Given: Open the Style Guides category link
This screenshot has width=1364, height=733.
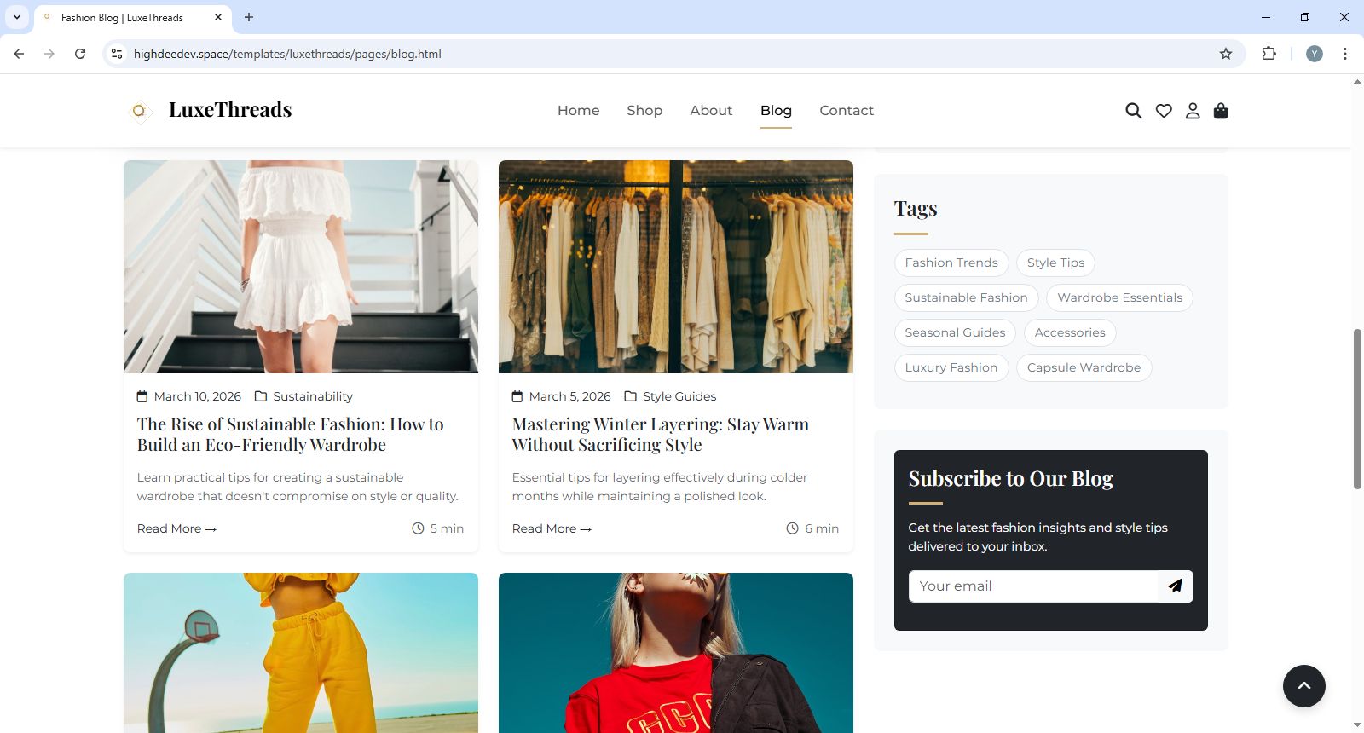Looking at the screenshot, I should click(679, 397).
